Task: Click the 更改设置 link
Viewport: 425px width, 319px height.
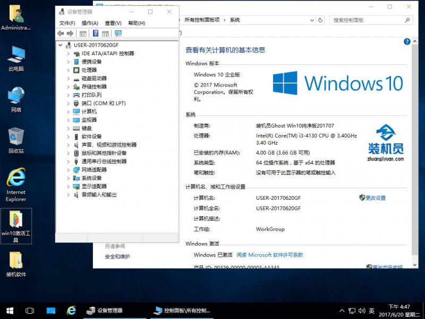Action: pos(375,198)
